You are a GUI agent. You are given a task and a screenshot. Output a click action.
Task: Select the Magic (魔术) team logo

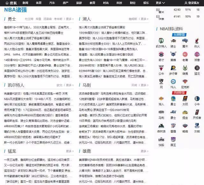tap(185, 41)
